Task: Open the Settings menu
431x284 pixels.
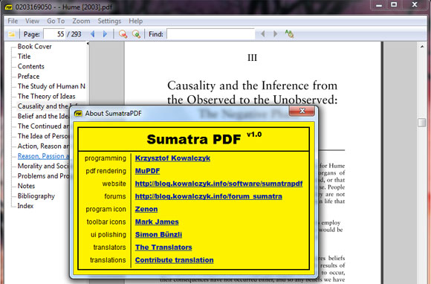Action: [109, 21]
